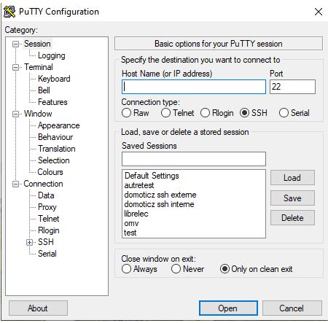328x323 pixels.
Task: Open the Colours settings category
Action: [50, 172]
